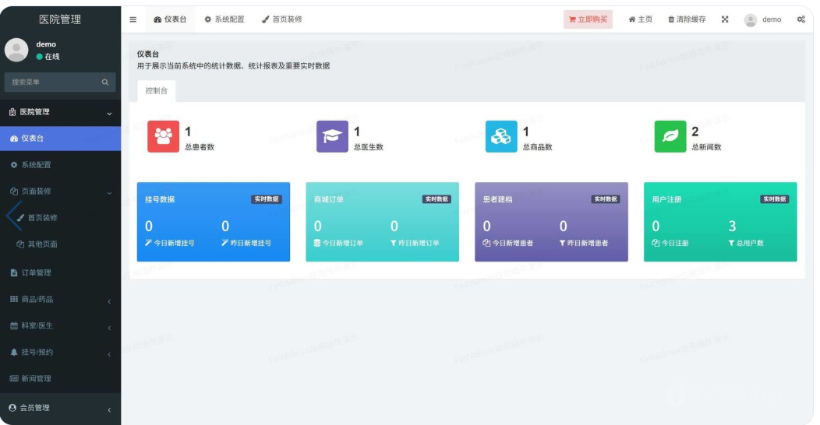820x425 pixels.
Task: Toggle fullscreen mode icon in top bar
Action: pos(725,19)
